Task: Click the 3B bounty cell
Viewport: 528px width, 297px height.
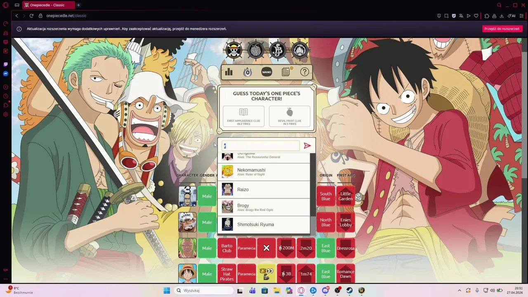Action: (x=286, y=274)
